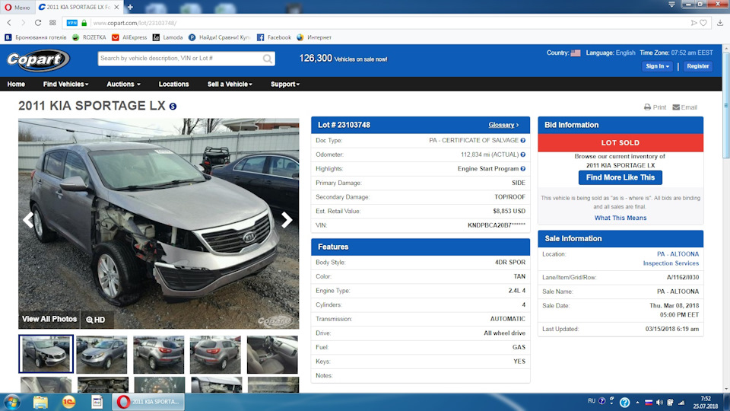Go back with the browser back arrow
The image size is (730, 411).
pyautogui.click(x=9, y=22)
